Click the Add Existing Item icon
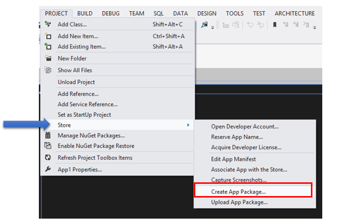The image size is (338, 224). [x=48, y=47]
